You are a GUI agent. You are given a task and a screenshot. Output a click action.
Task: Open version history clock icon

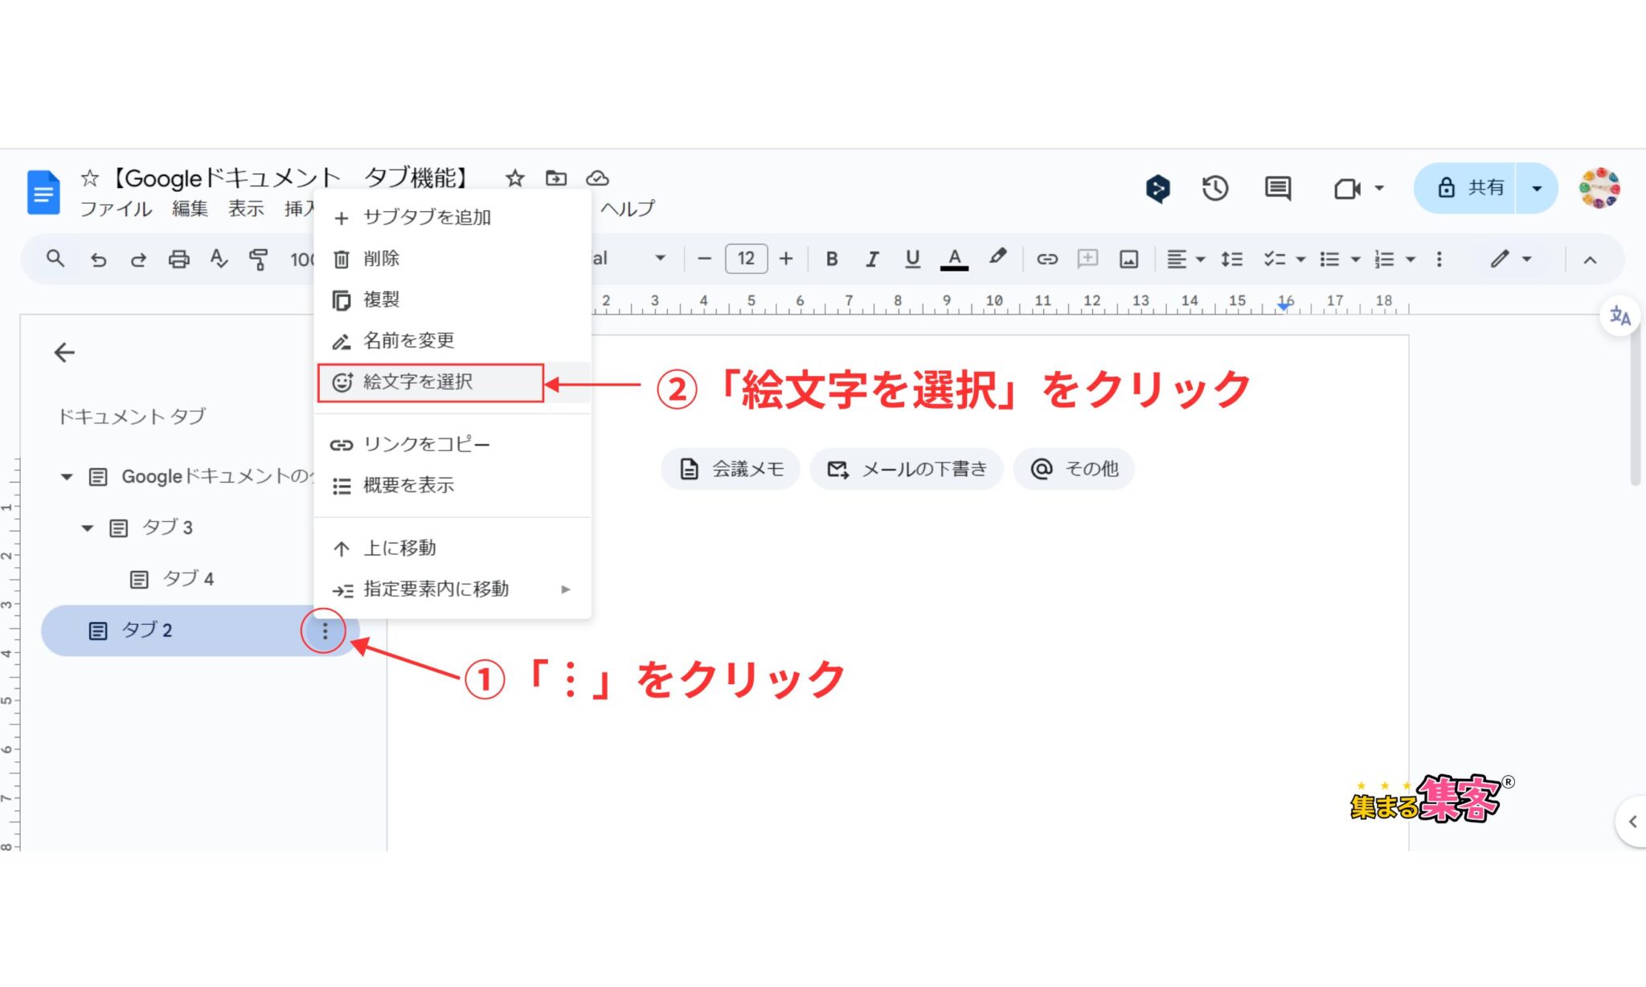point(1215,189)
